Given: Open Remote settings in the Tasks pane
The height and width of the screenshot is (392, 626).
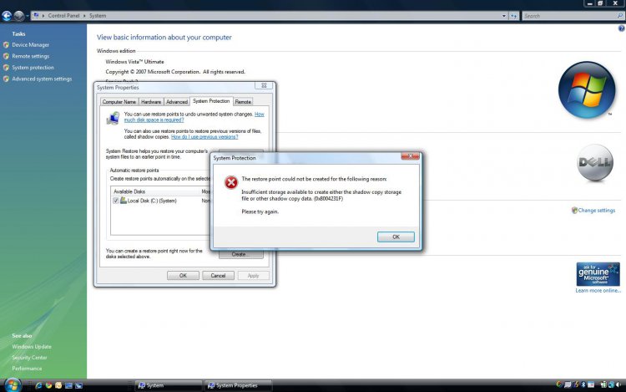Looking at the screenshot, I should 30,56.
